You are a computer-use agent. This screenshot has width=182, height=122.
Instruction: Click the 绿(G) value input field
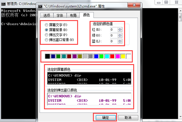click(x=114, y=35)
